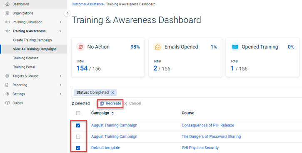Click the Dashboard gauge icon in sidebar

pos(7,4)
